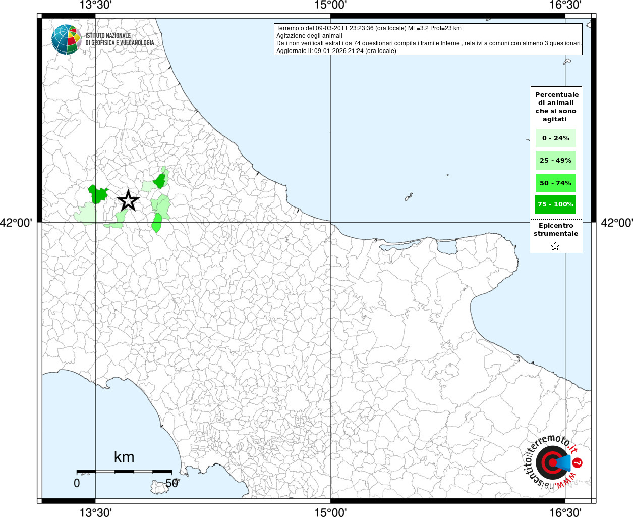Click the black epicenter star on the map
This screenshot has width=633, height=517.
pyautogui.click(x=128, y=201)
